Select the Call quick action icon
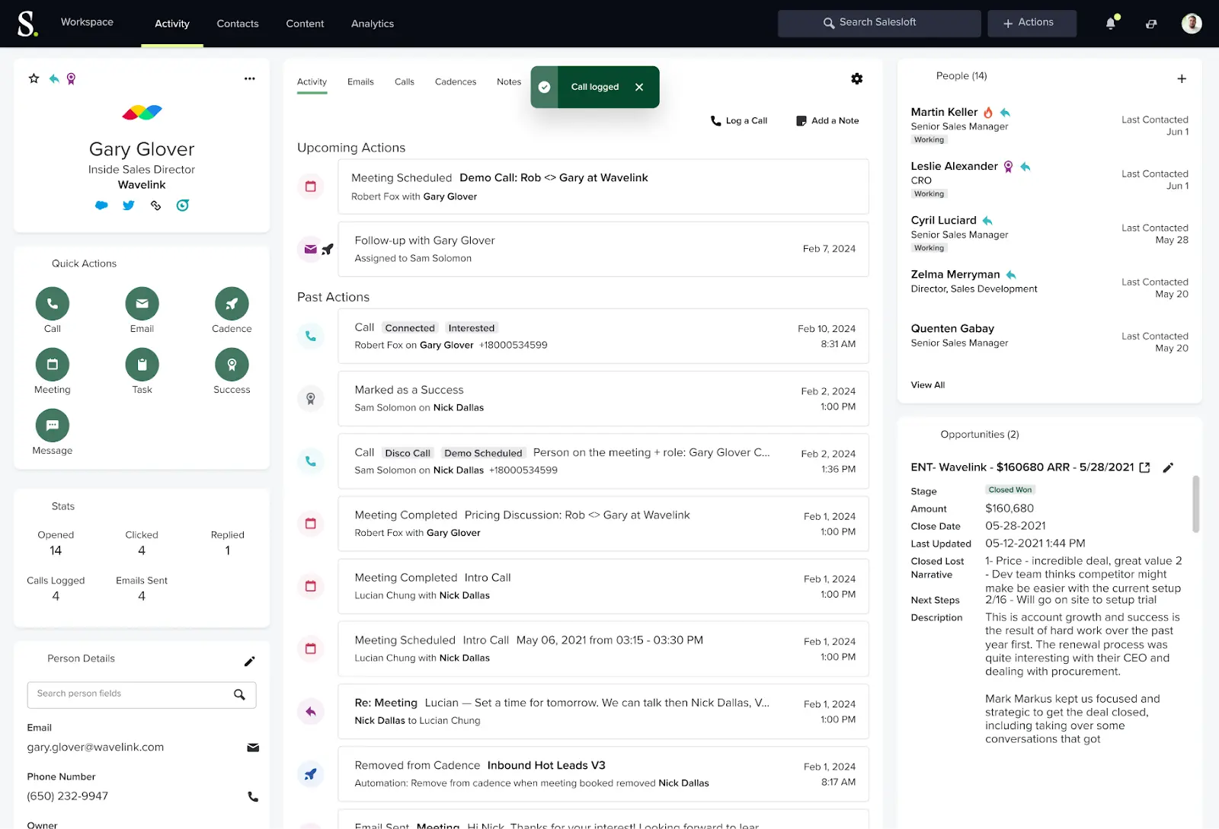This screenshot has width=1219, height=829. pos(52,304)
